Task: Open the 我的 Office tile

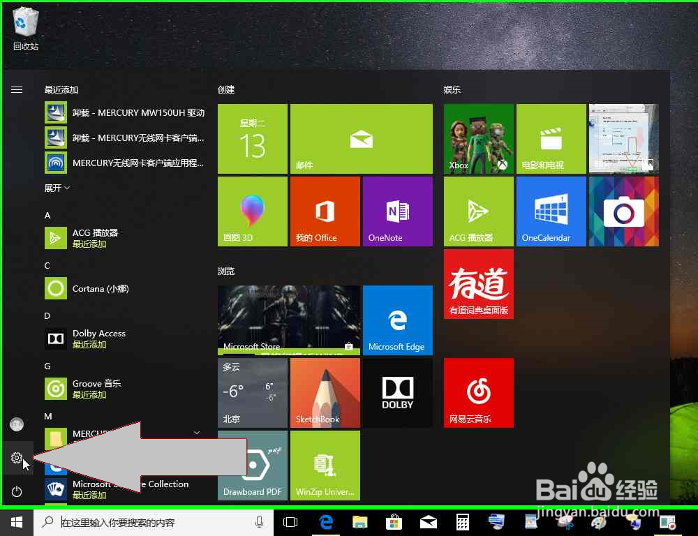Action: tap(325, 211)
